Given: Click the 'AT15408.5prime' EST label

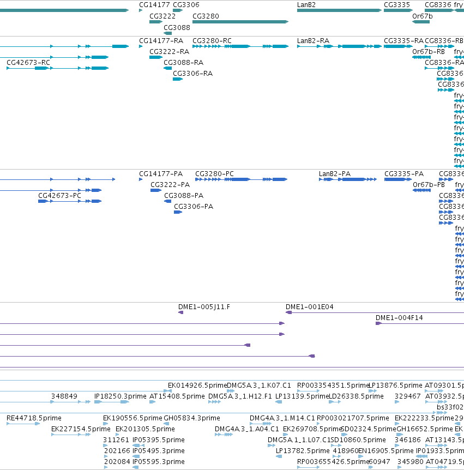Looking at the screenshot, I should point(177,396).
